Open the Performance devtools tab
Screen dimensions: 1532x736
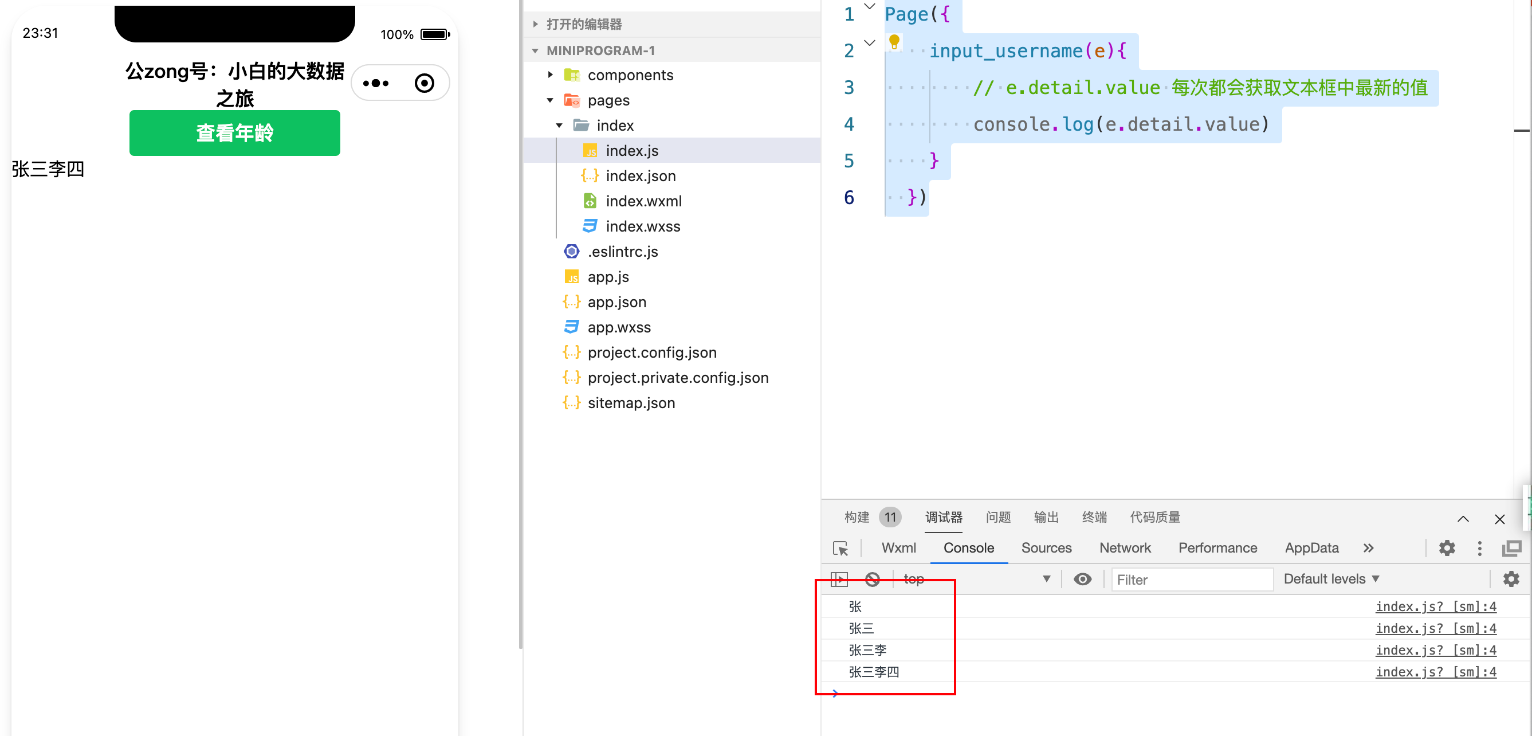click(1217, 548)
